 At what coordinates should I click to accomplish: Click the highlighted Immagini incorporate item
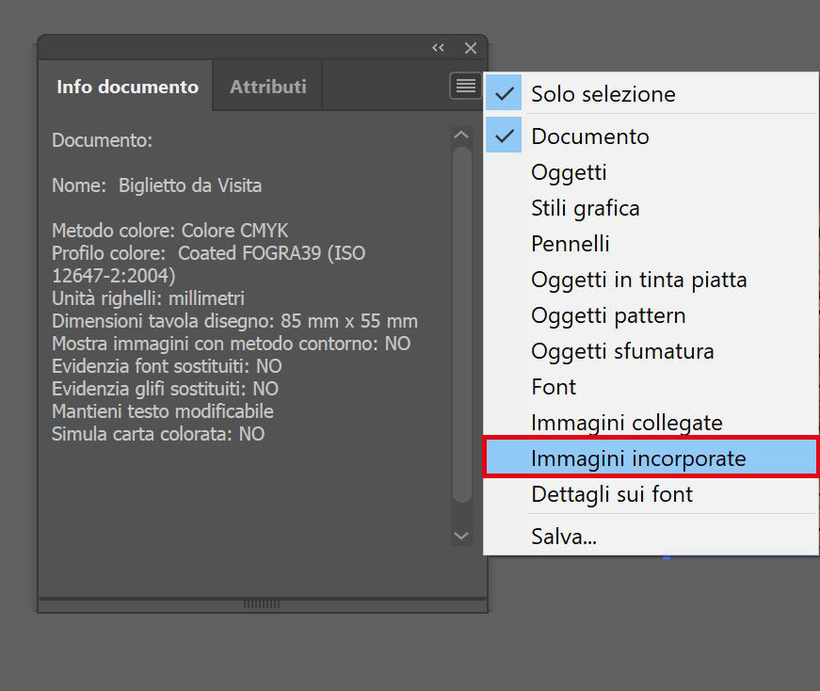coord(638,458)
